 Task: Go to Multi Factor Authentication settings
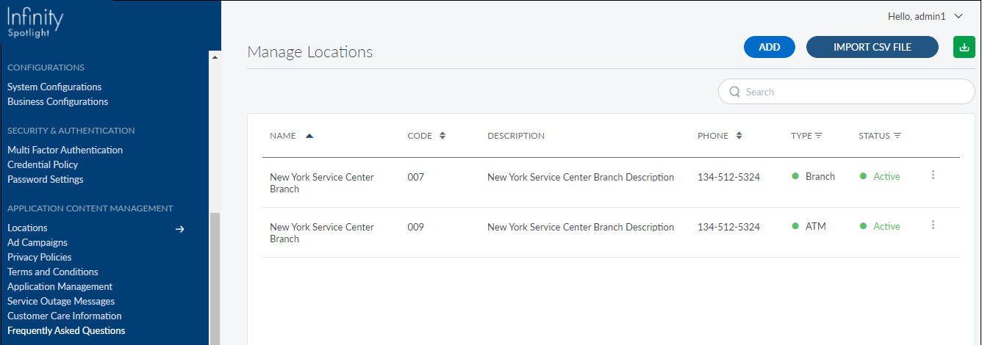65,150
